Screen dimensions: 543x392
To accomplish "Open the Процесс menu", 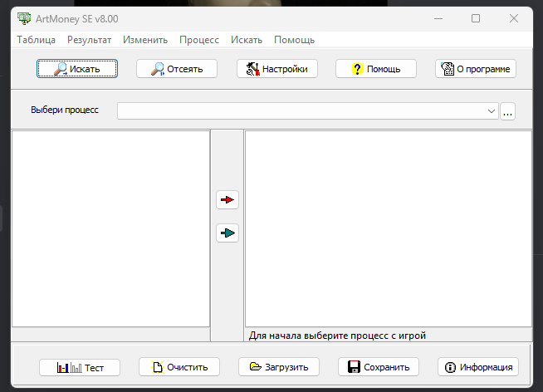I will (199, 40).
